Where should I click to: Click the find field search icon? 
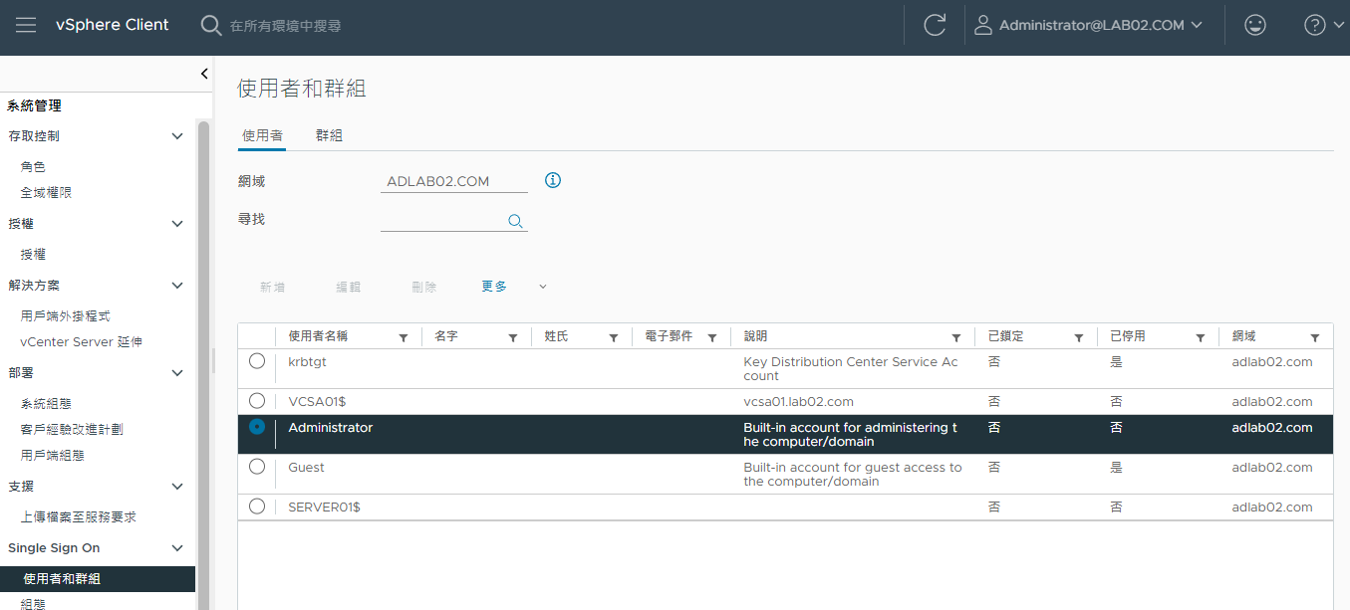pyautogui.click(x=515, y=221)
